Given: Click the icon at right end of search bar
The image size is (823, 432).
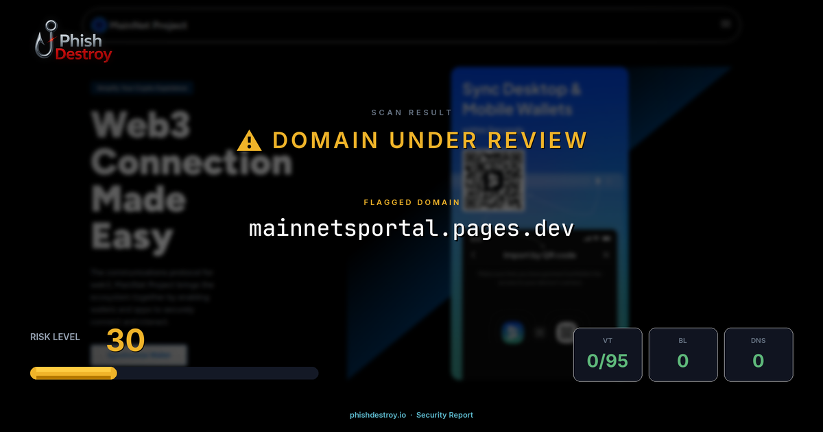Looking at the screenshot, I should [726, 25].
